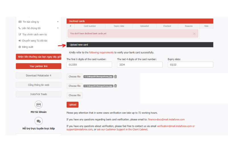
Task: Click the Upload new card section header
Action: (140, 45)
